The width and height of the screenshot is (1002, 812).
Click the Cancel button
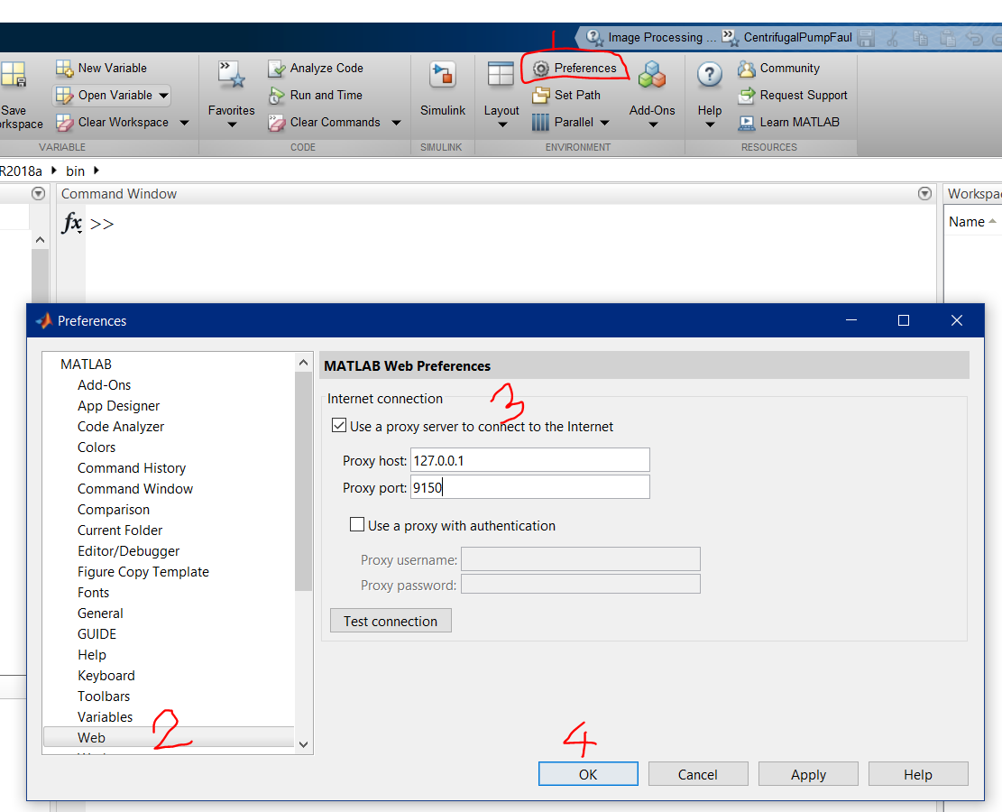click(698, 773)
